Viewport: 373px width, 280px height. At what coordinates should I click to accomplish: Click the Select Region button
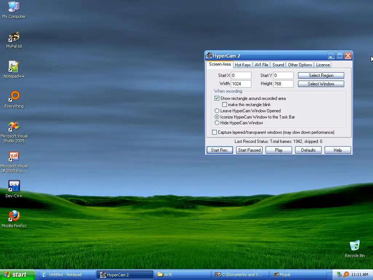[x=321, y=75]
